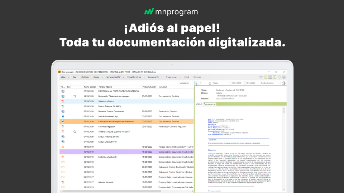Open the Correo dropdown menu
Viewport: 344px width, 193px height.
(98, 77)
